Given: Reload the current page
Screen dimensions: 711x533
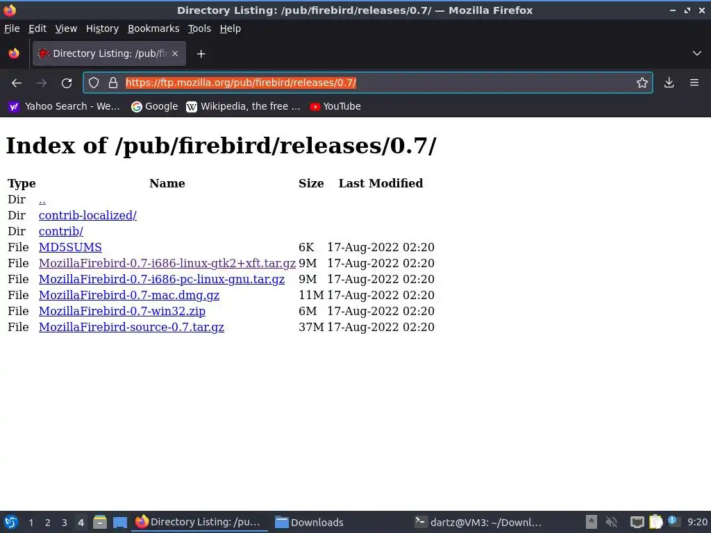Looking at the screenshot, I should click(67, 83).
